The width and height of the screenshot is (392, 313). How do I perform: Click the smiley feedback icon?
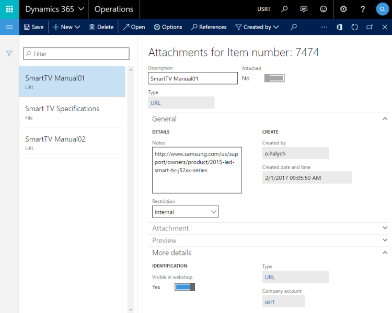point(324,9)
